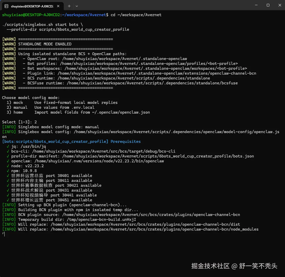The image size is (285, 277).
Task: Click the 'port 30451 available' line
Action: tap(50, 200)
